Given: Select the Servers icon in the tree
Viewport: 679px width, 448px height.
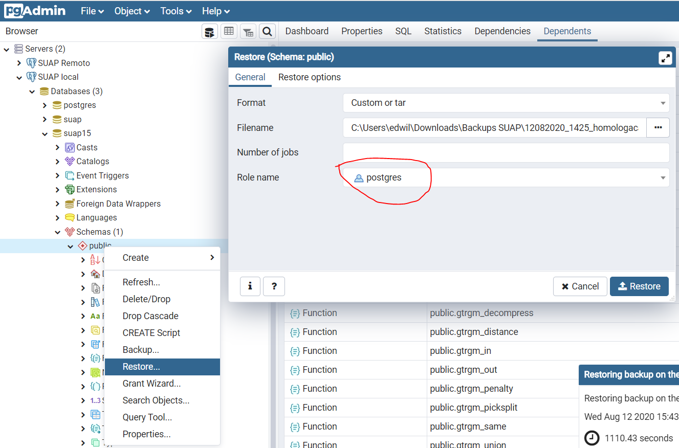Looking at the screenshot, I should click(18, 49).
